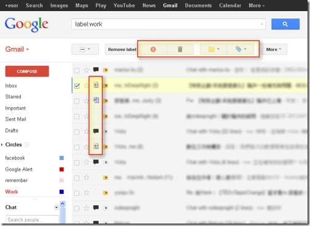Click the Search people chat field
310x226 pixels.
(x=32, y=220)
